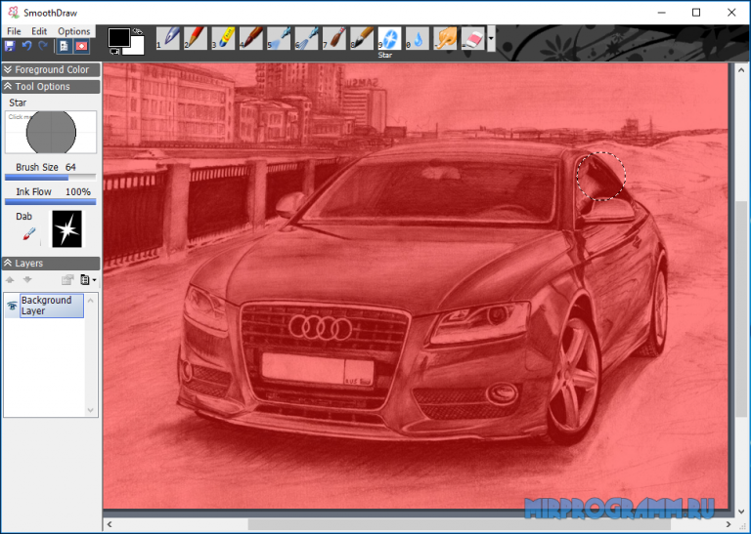Viewport: 751px width, 534px height.
Task: Select tool 3, the yellow crayon
Action: pyautogui.click(x=224, y=38)
